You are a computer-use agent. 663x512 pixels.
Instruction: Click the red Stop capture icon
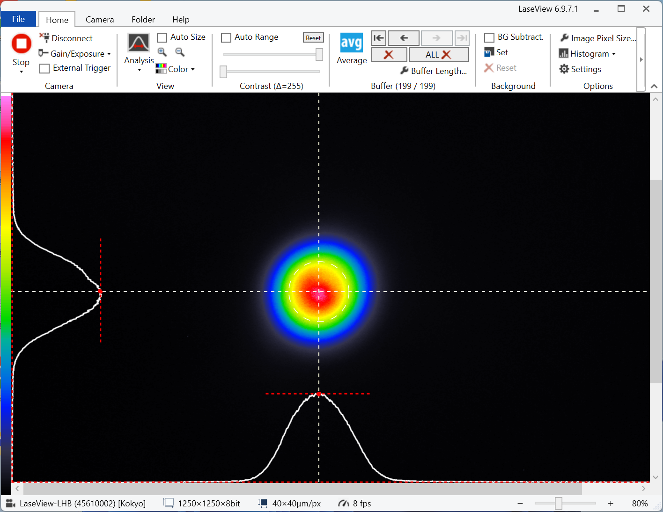pyautogui.click(x=21, y=44)
